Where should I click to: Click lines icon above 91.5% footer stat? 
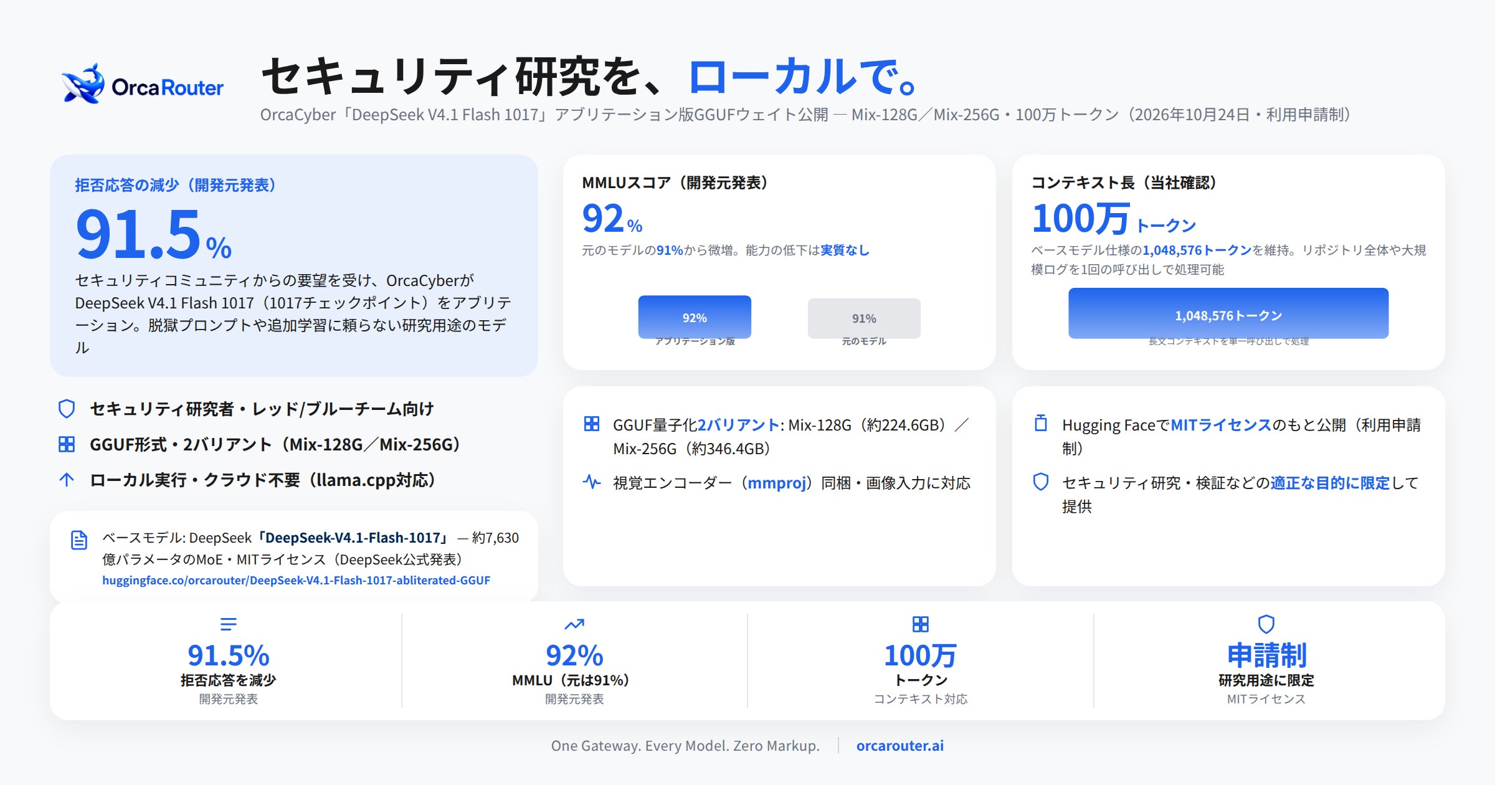coord(229,624)
